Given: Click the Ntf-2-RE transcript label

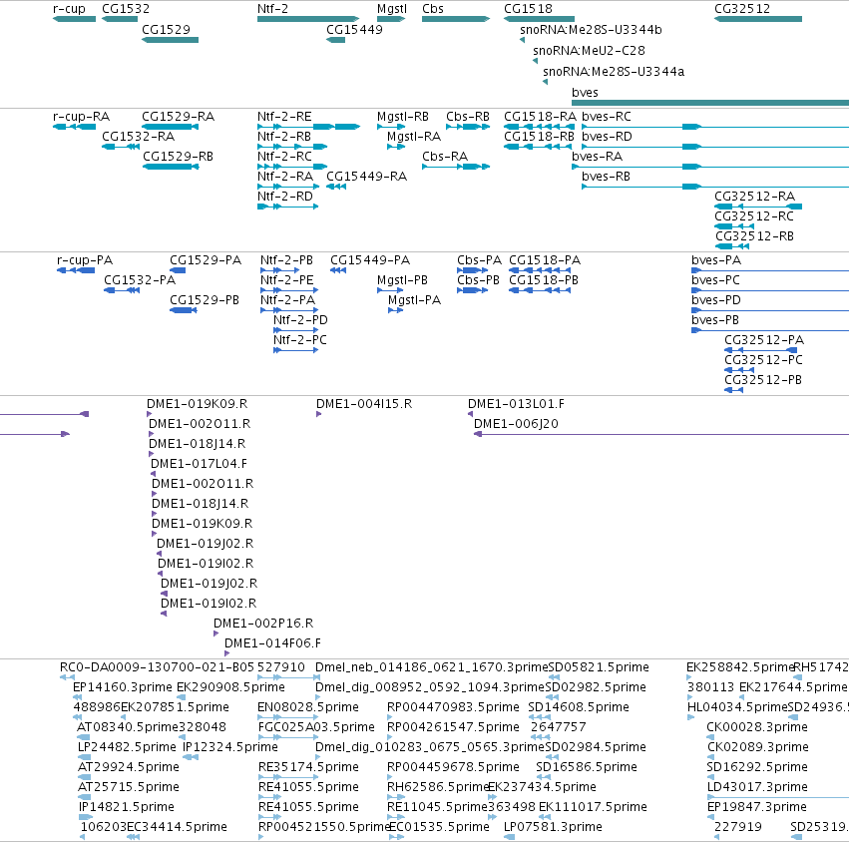Looking at the screenshot, I should [x=284, y=117].
